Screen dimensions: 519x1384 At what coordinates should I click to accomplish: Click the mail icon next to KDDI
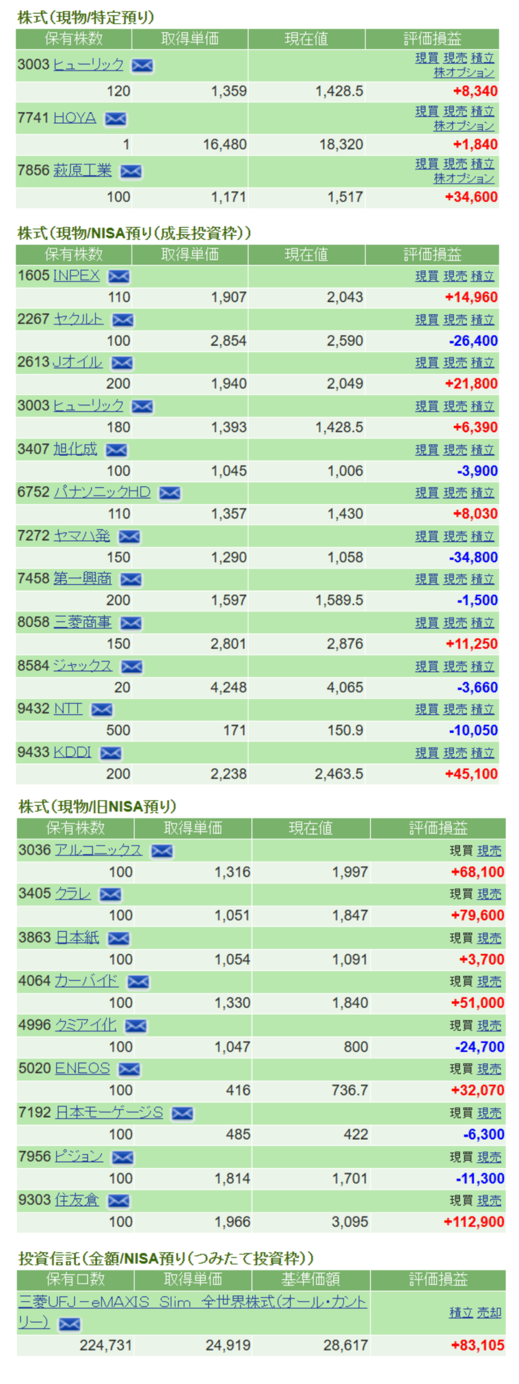coord(110,753)
